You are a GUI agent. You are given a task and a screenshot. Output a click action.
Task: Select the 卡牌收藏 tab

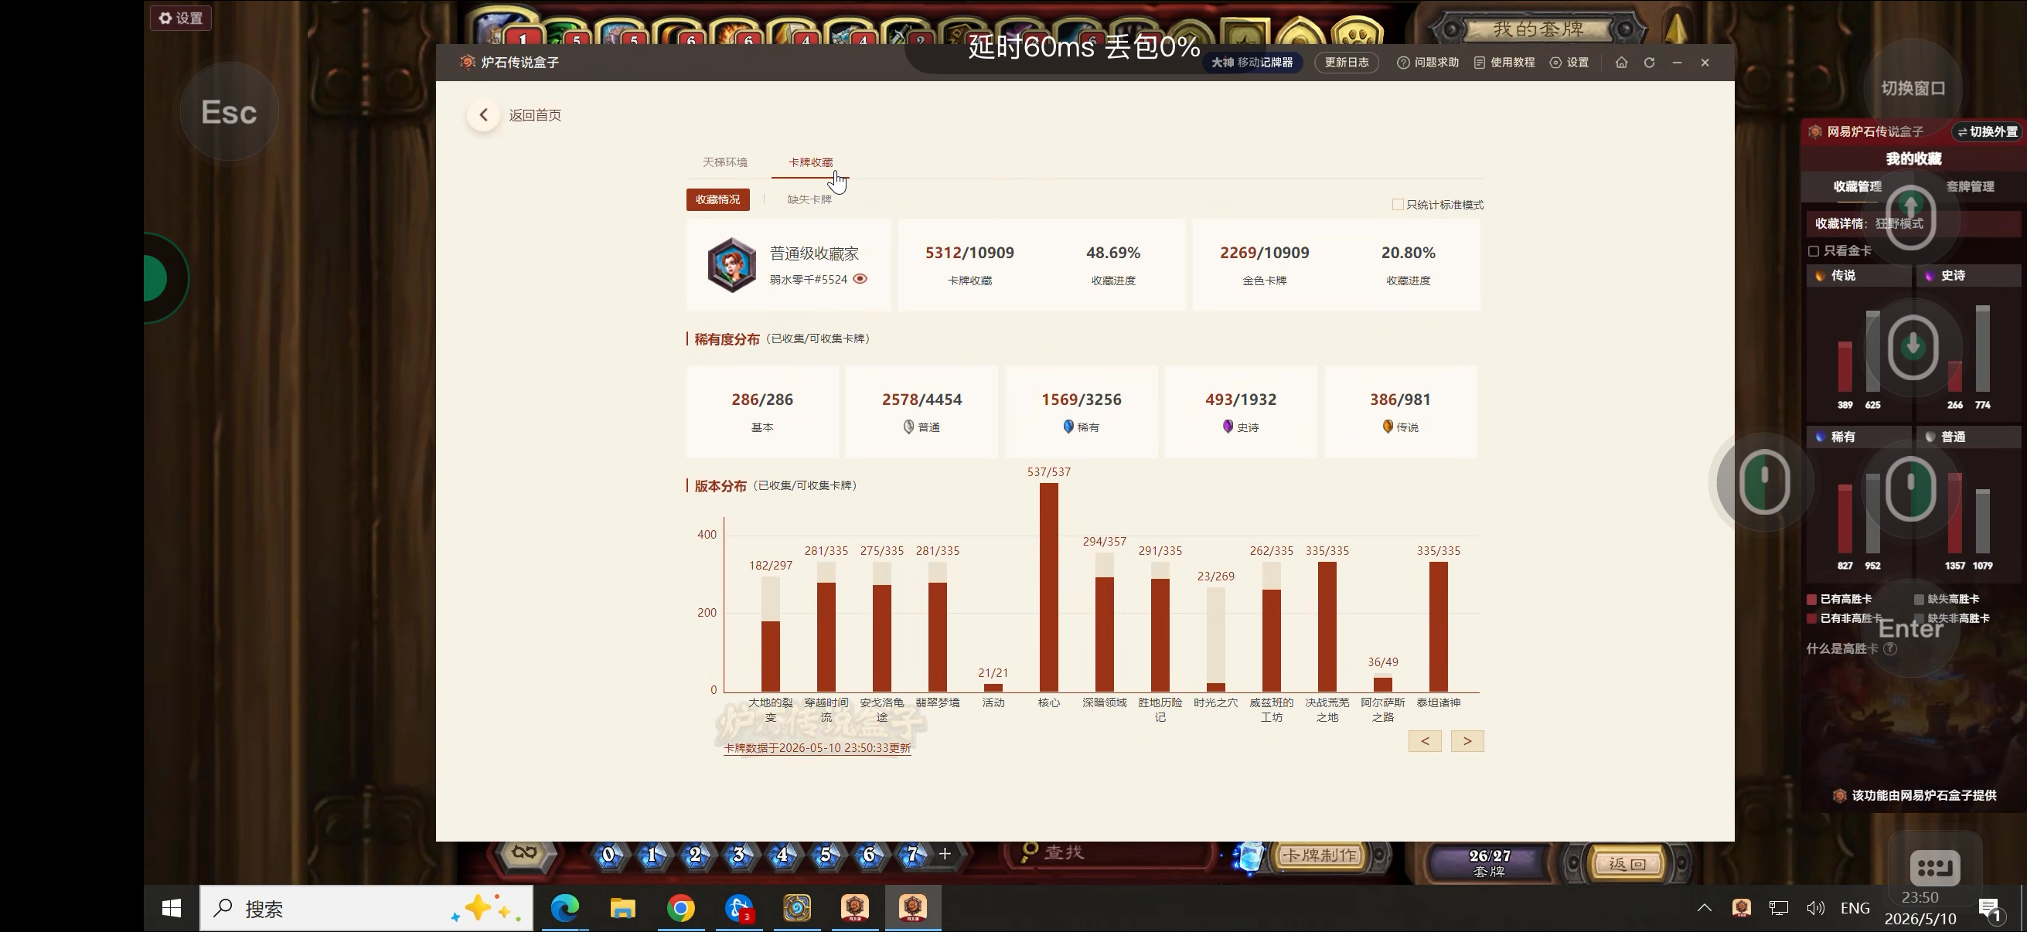click(x=810, y=162)
